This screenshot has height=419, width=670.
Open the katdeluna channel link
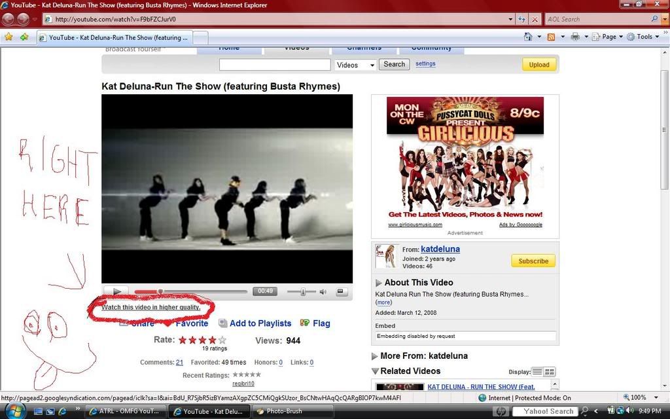440,249
